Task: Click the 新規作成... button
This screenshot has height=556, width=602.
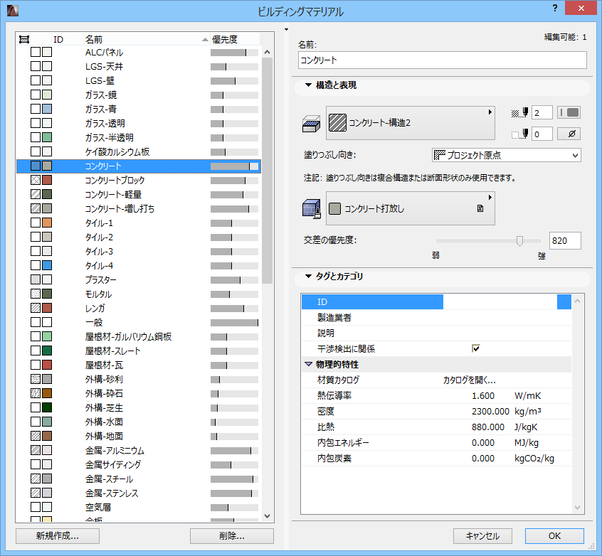Action: [58, 535]
